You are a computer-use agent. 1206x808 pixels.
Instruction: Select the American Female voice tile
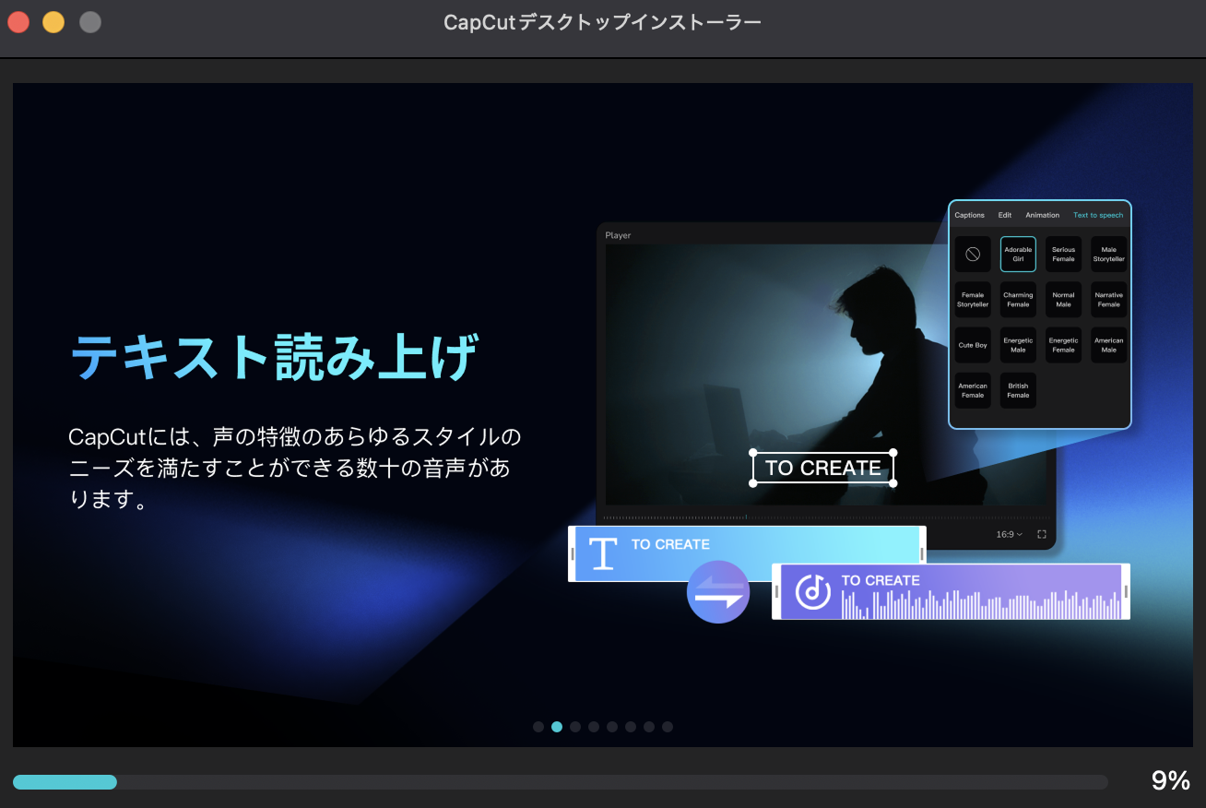pos(973,390)
